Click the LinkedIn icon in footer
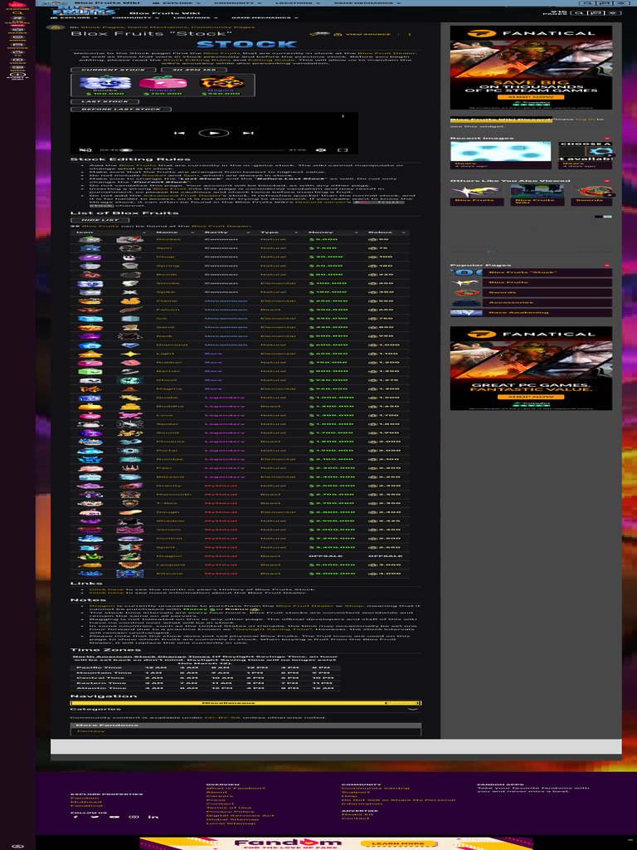 (x=153, y=817)
